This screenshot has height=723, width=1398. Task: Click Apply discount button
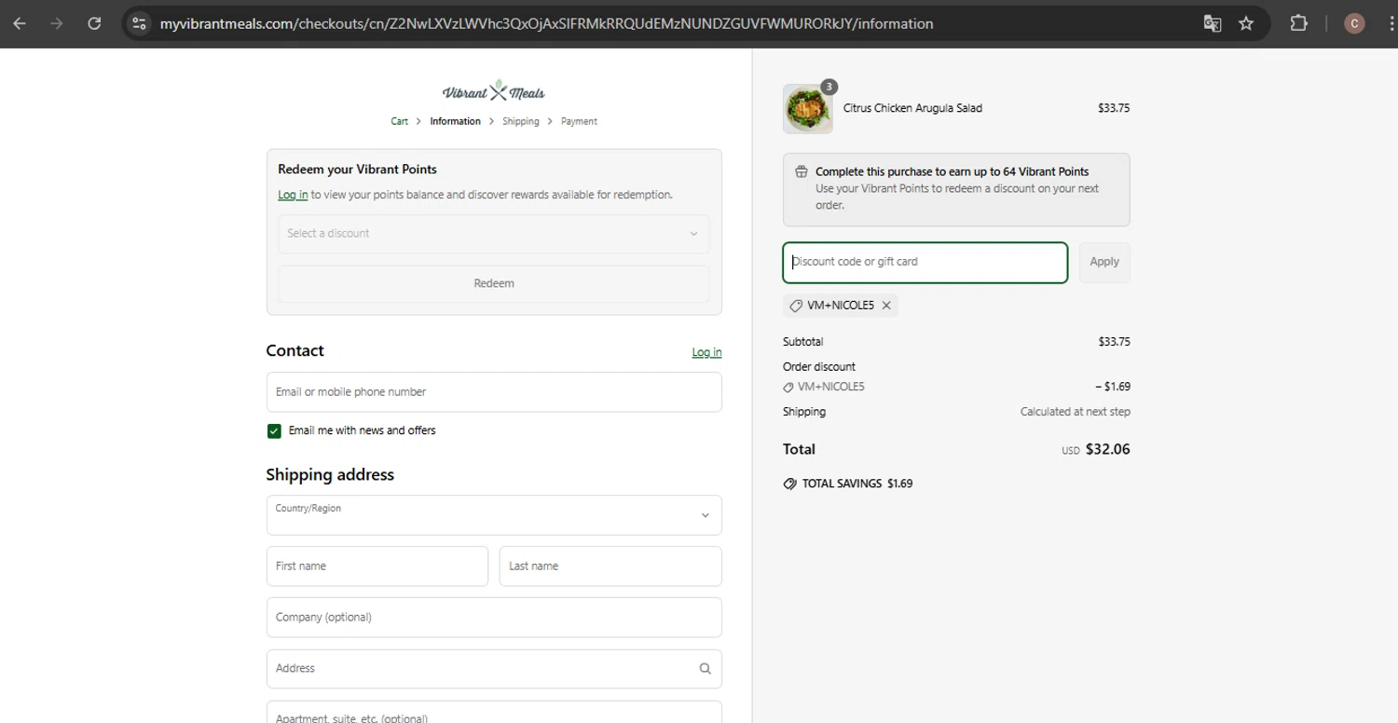coord(1104,262)
